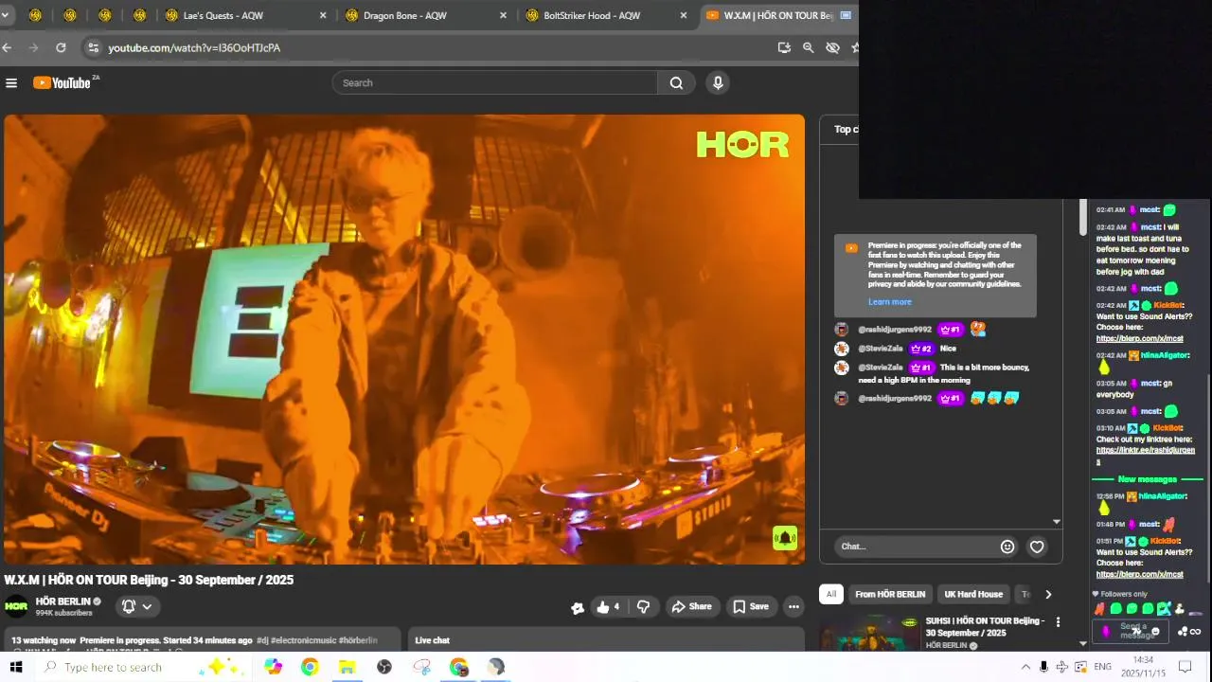1212x682 pixels.
Task: Dislike the video with thumbs down
Action: (x=643, y=606)
